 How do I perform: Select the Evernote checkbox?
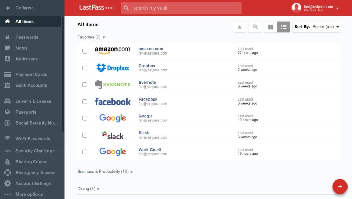click(x=85, y=85)
